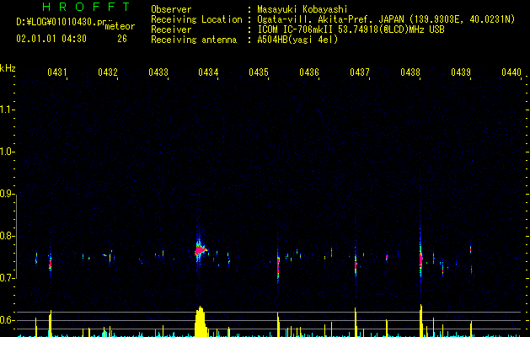Click the large meteor echo near 0434
This screenshot has height=337, width=530.
[x=200, y=251]
